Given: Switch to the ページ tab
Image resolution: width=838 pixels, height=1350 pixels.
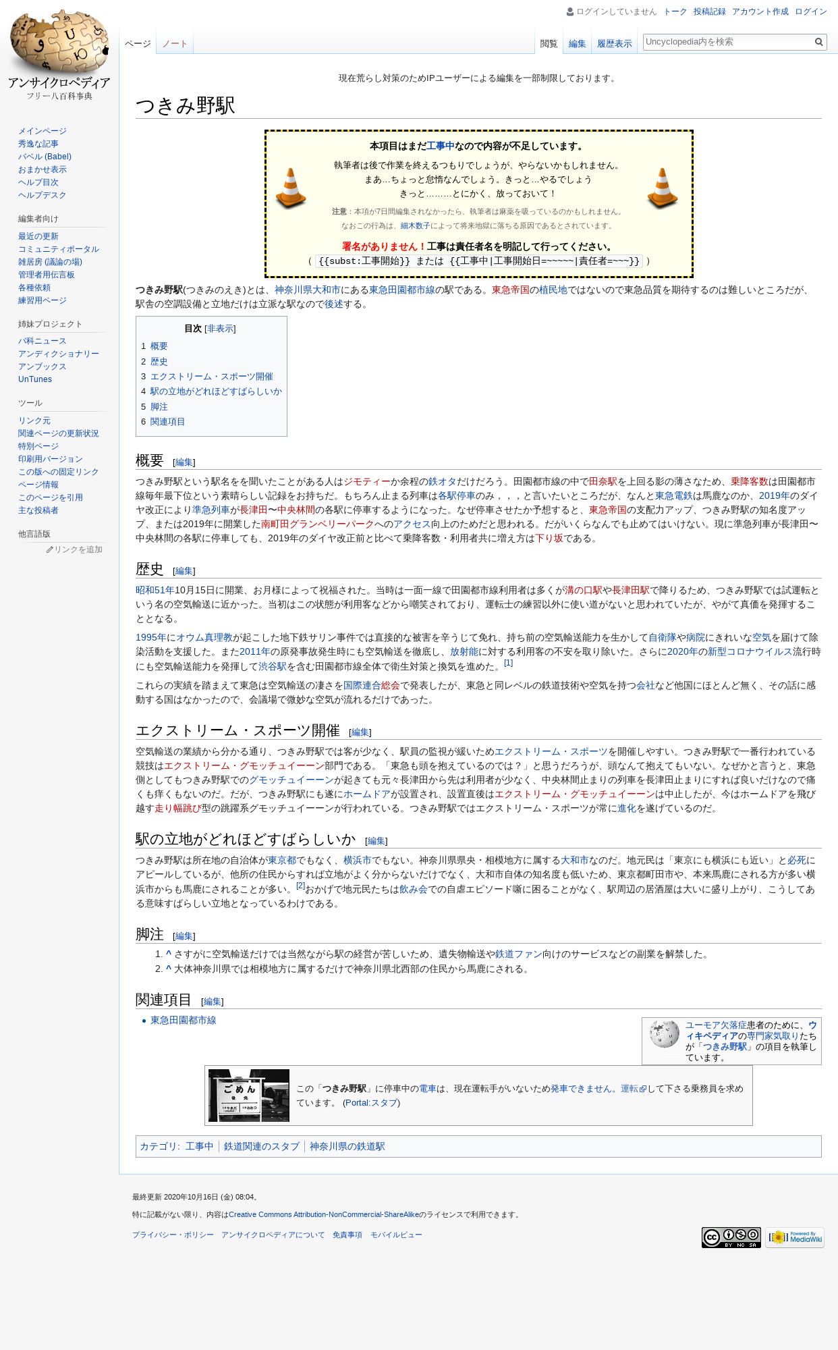Looking at the screenshot, I should point(138,44).
